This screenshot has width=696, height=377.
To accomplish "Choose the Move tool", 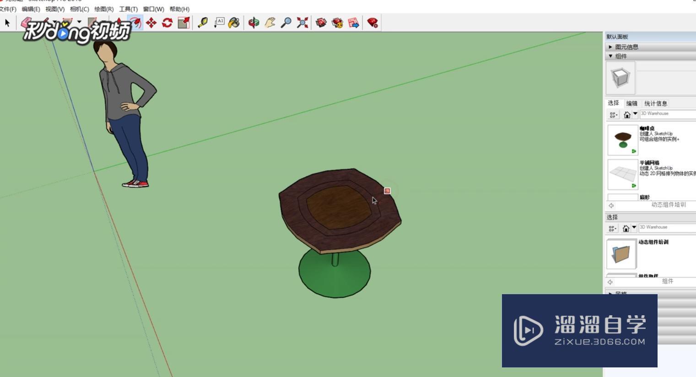I will point(151,22).
